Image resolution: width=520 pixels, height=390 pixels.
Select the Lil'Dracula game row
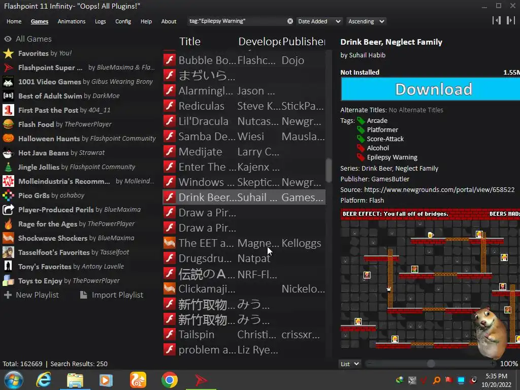point(244,121)
